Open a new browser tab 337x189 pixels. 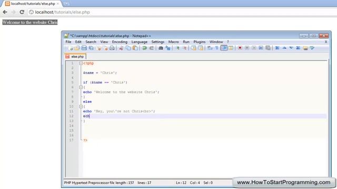(66, 4)
